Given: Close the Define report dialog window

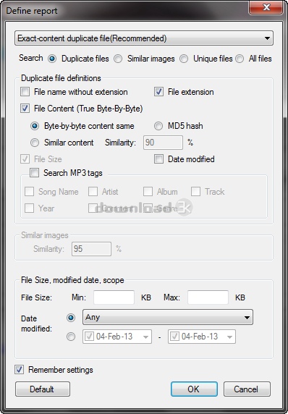Looking at the screenshot, I should 266,7.
